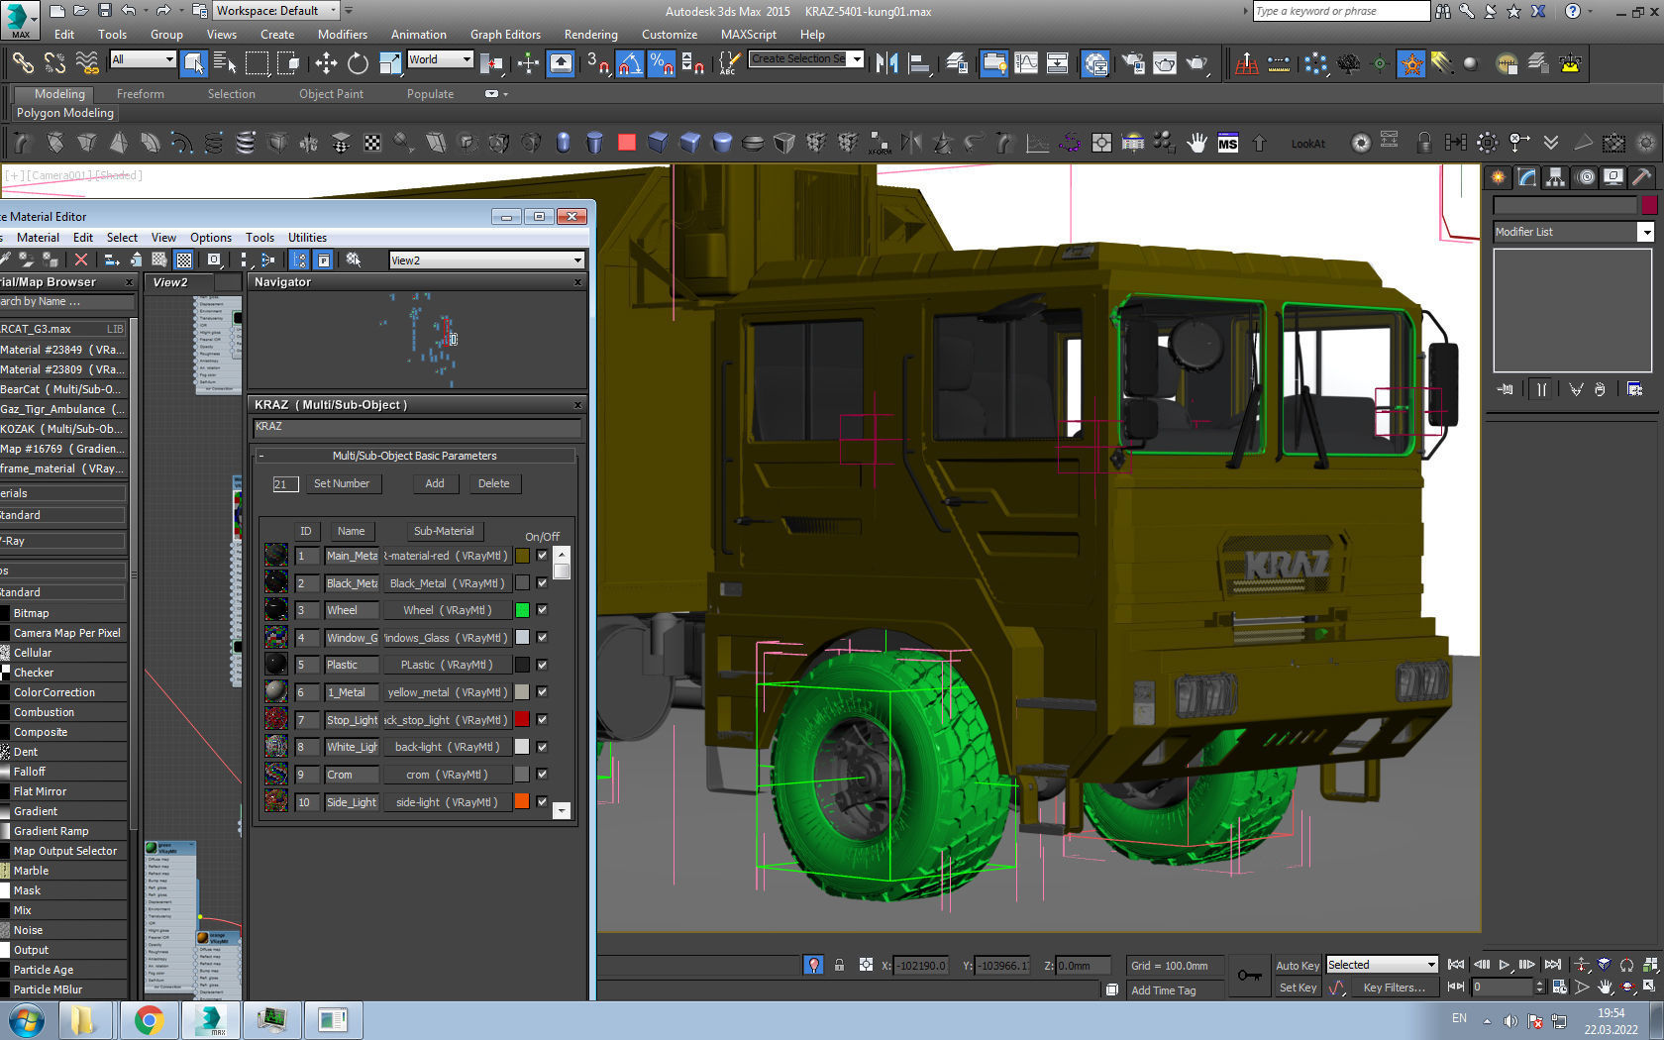Open Select by Name dialog
The image size is (1664, 1040).
click(226, 63)
